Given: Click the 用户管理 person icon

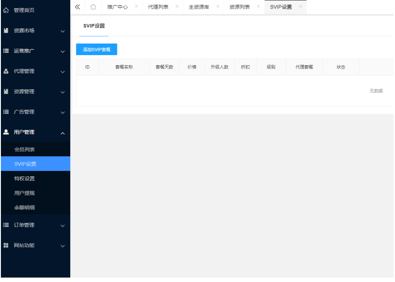Looking at the screenshot, I should 6,132.
